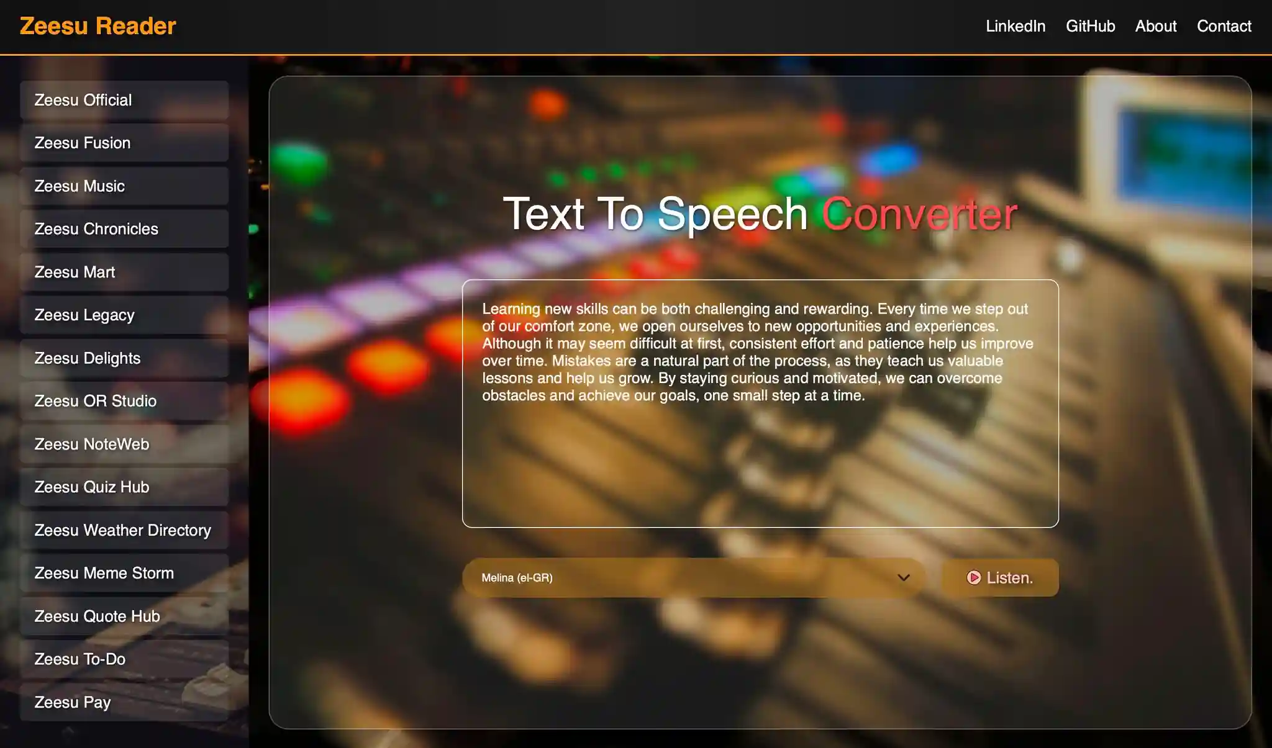The height and width of the screenshot is (748, 1272).
Task: Click the Listen. button label
Action: [1009, 578]
